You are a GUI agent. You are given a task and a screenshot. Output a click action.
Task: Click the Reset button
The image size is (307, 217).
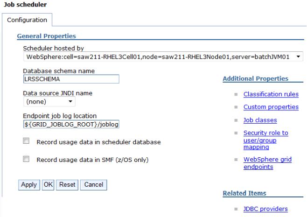click(x=67, y=185)
